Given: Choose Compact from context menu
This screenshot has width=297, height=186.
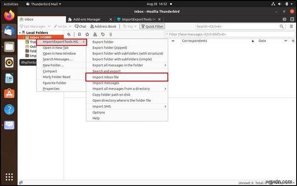Looking at the screenshot, I should pyautogui.click(x=62, y=71).
